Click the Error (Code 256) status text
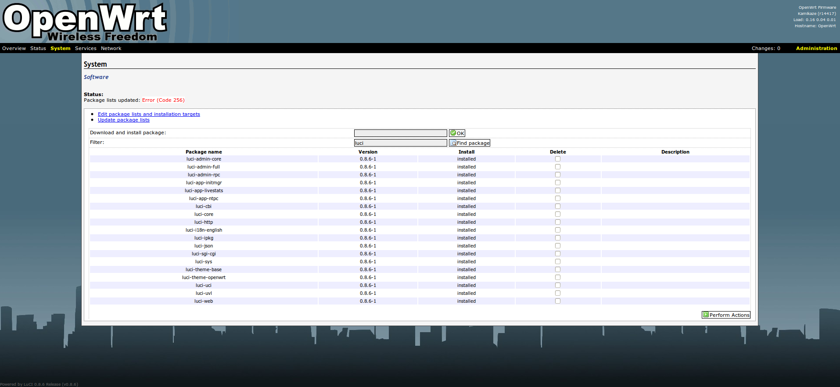Image resolution: width=840 pixels, height=387 pixels. [x=163, y=100]
